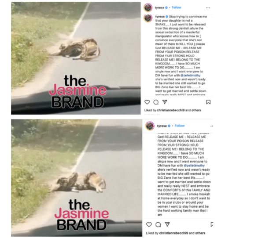Share the bottom post with paper-plane icon

(x=167, y=224)
